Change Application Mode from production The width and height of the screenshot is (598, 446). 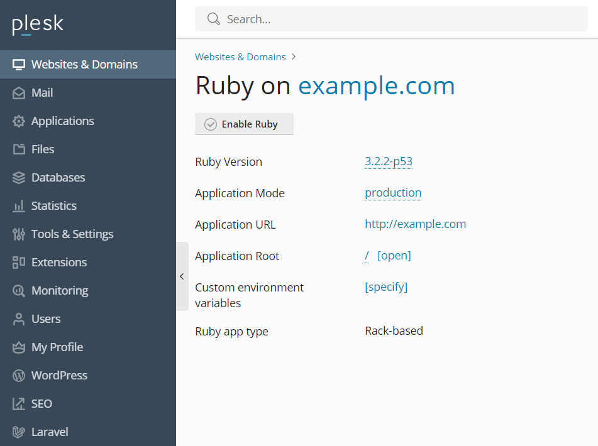pyautogui.click(x=393, y=193)
